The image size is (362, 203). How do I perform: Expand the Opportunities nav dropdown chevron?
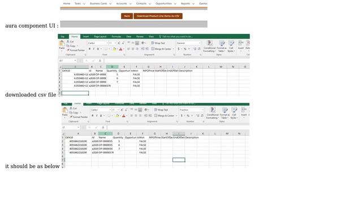[175, 4]
